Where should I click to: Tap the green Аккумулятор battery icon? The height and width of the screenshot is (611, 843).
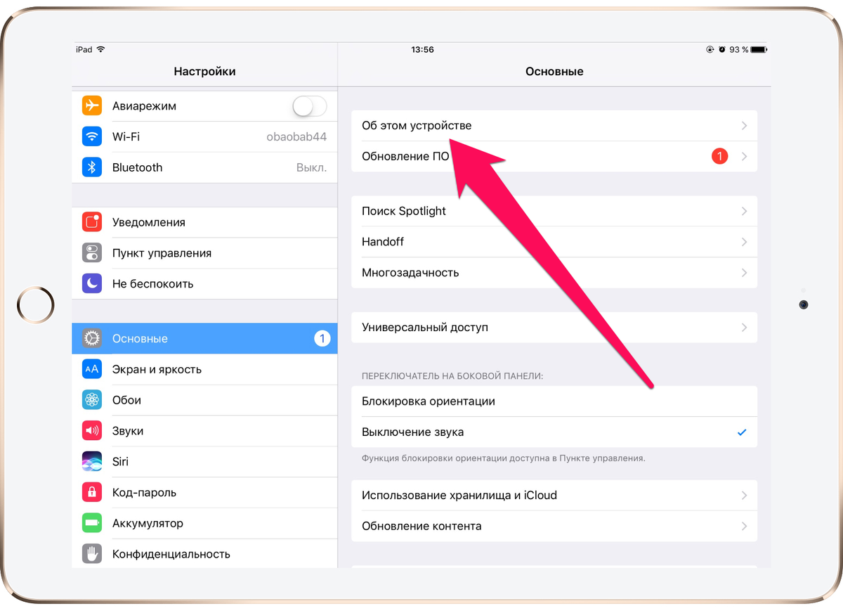[92, 524]
